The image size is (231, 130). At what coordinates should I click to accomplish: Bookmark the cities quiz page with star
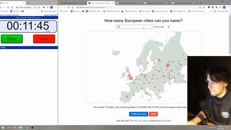[x=204, y=7]
